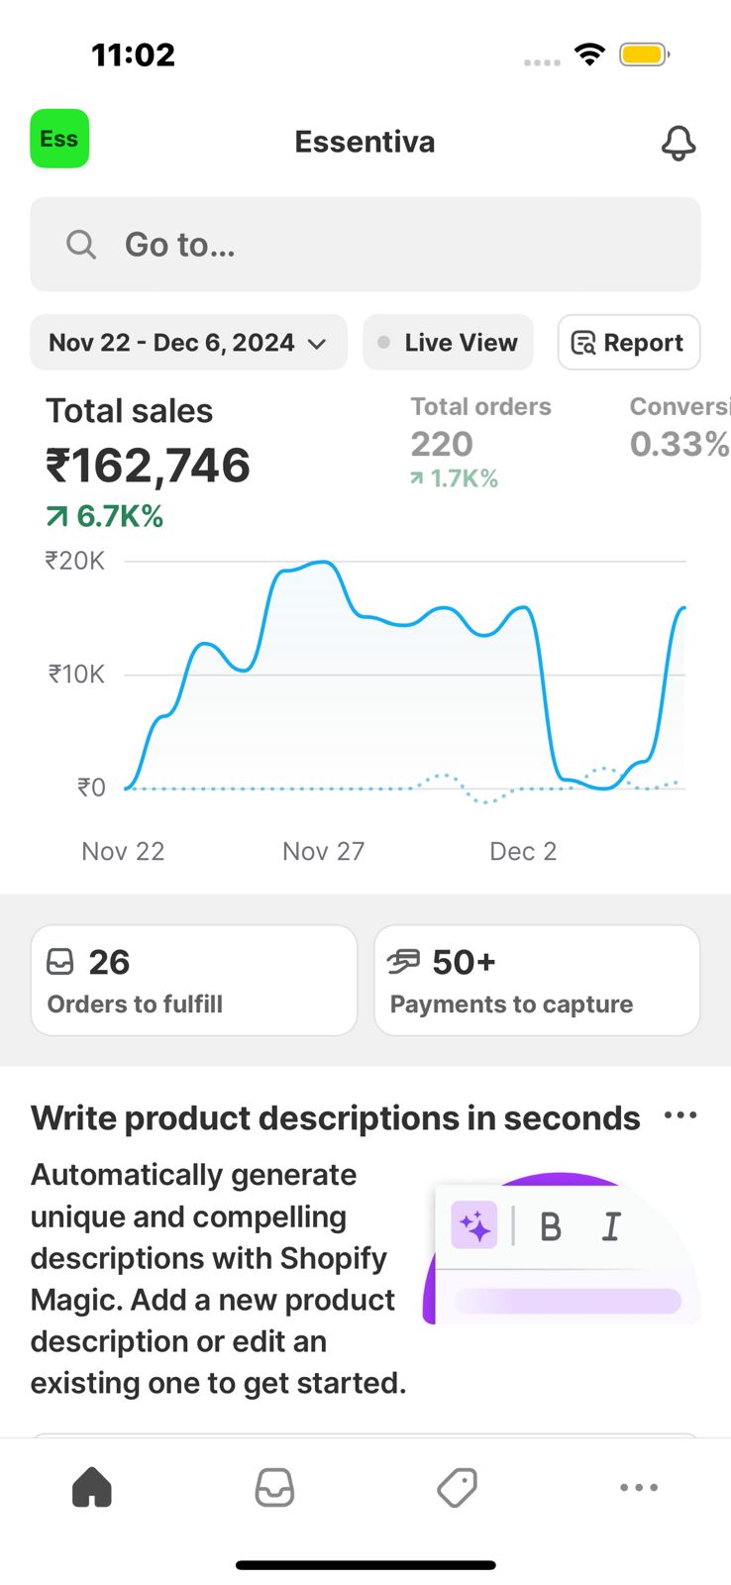Click the sales chart line peak
Screen dimensions: 731x1585
pyautogui.click(x=323, y=563)
